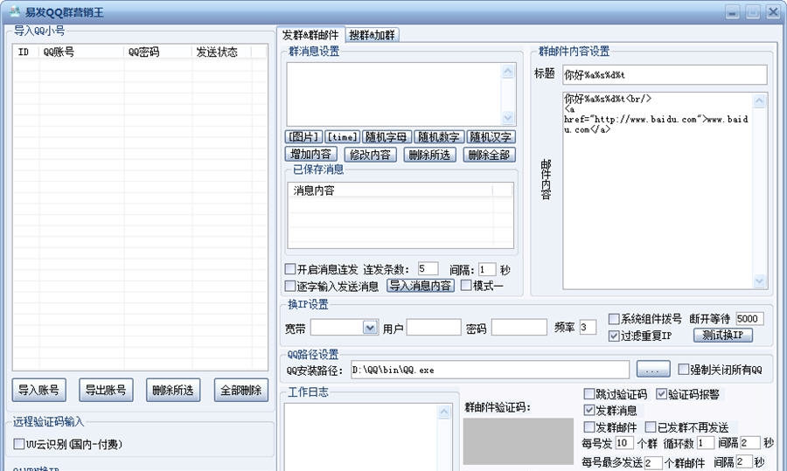Click the ID column header
Viewport: 787px width, 471px height.
point(25,52)
